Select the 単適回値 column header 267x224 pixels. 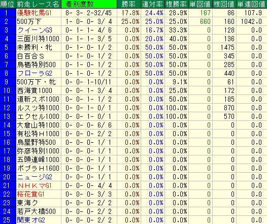(x=252, y=4)
